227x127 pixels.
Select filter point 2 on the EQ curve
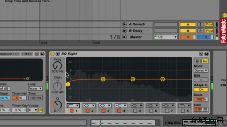[x=103, y=79]
